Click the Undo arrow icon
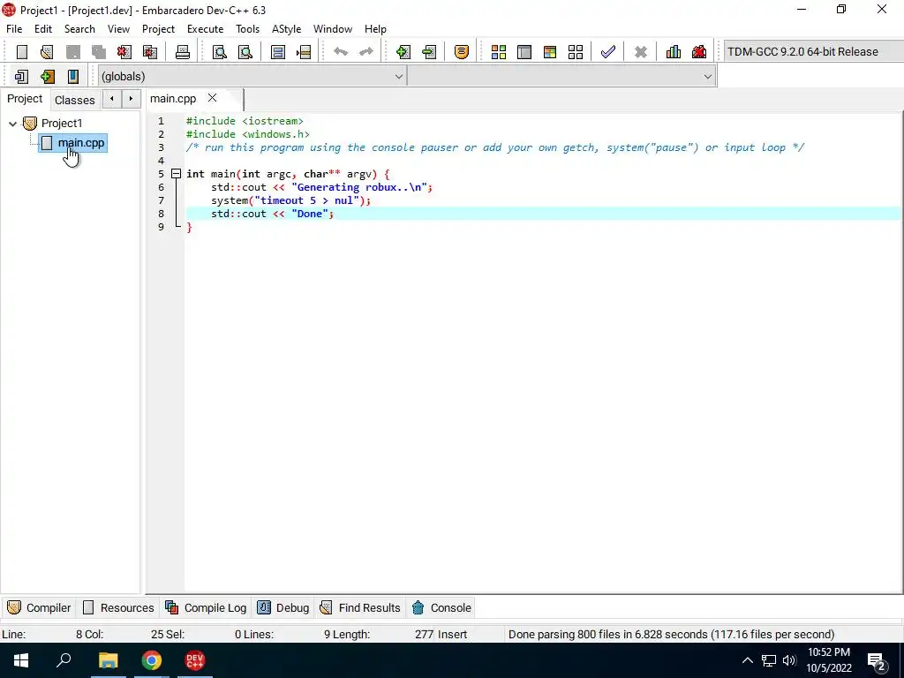This screenshot has height=678, width=904. (341, 52)
